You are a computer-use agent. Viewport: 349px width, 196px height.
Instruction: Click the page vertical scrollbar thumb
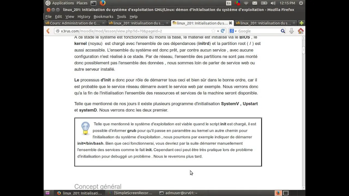[x=303, y=51]
